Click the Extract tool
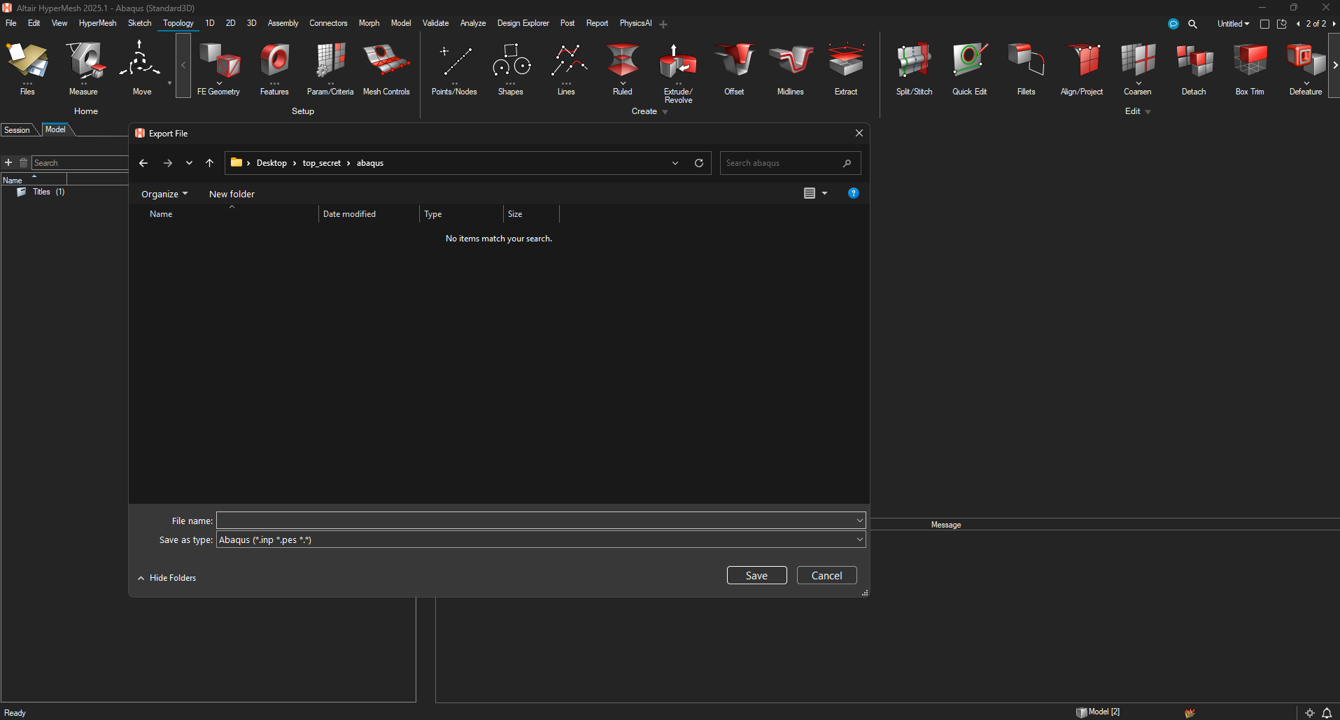 [x=846, y=69]
